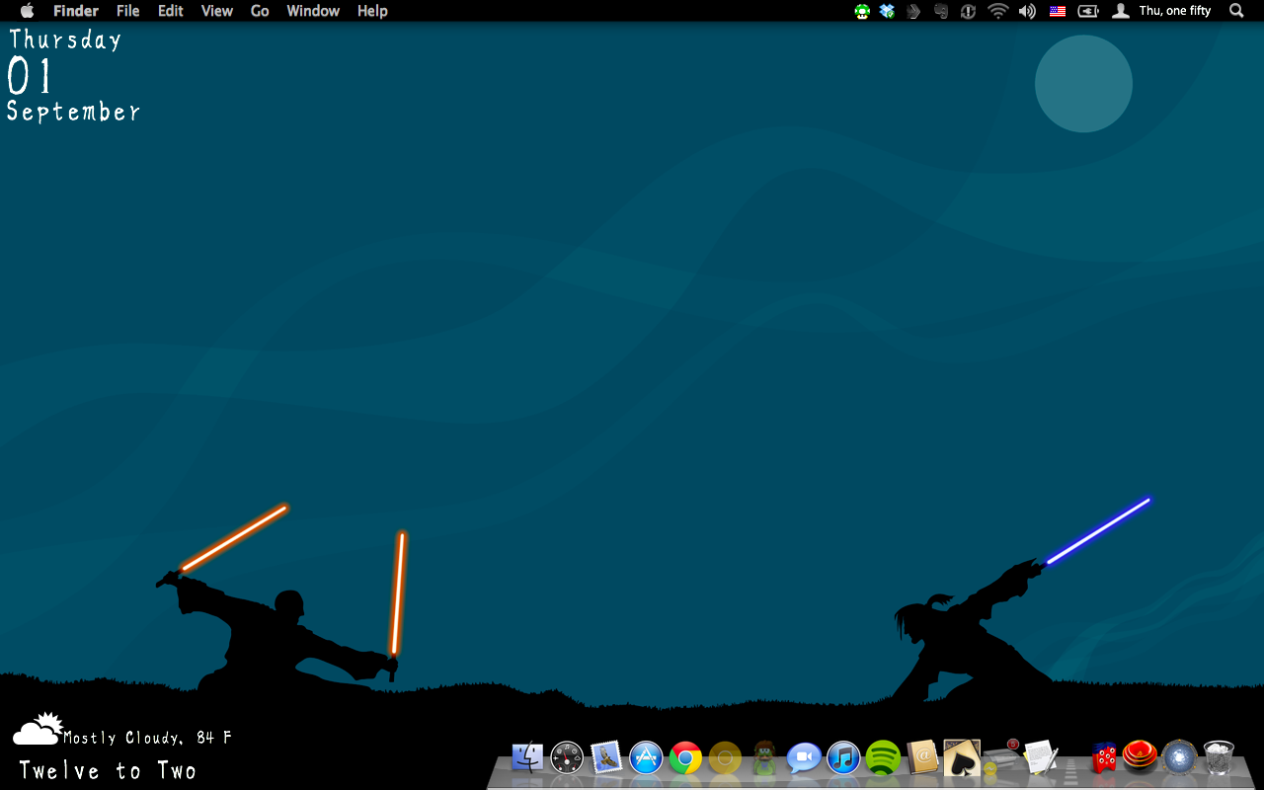Click the gold circular Dock icon
This screenshot has height=790, width=1264.
[725, 758]
